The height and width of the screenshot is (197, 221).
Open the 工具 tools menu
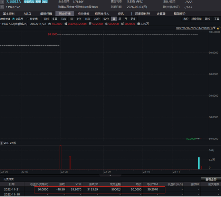[x=217, y=19]
